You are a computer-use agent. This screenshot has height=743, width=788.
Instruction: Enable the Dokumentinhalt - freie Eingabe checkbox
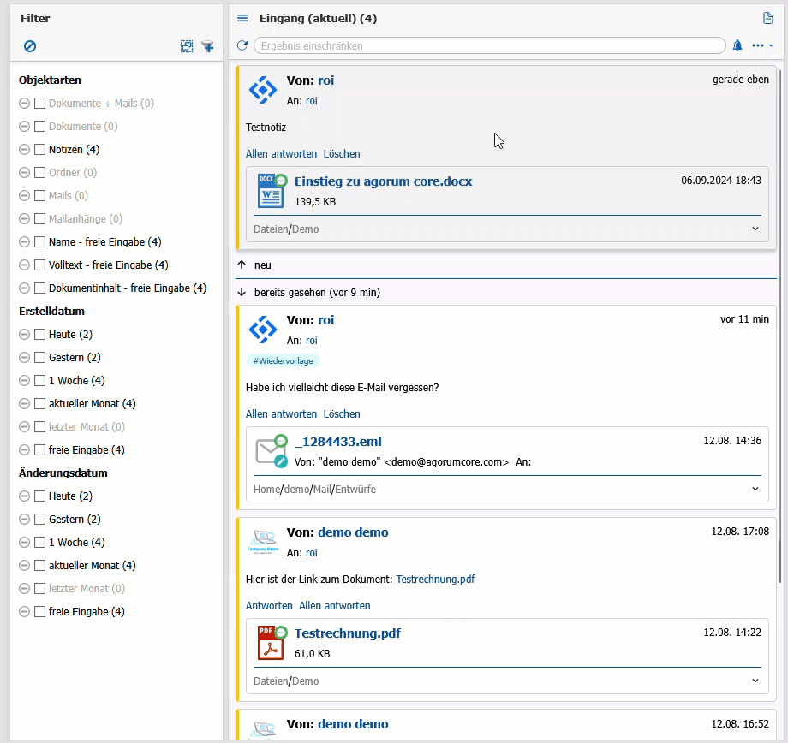click(x=39, y=288)
